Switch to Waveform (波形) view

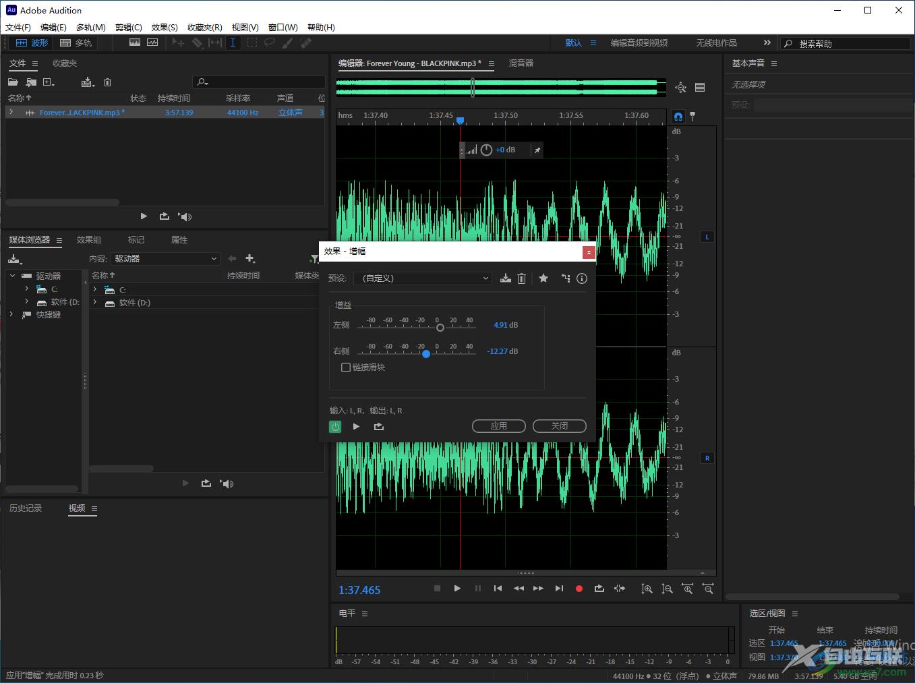(32, 42)
